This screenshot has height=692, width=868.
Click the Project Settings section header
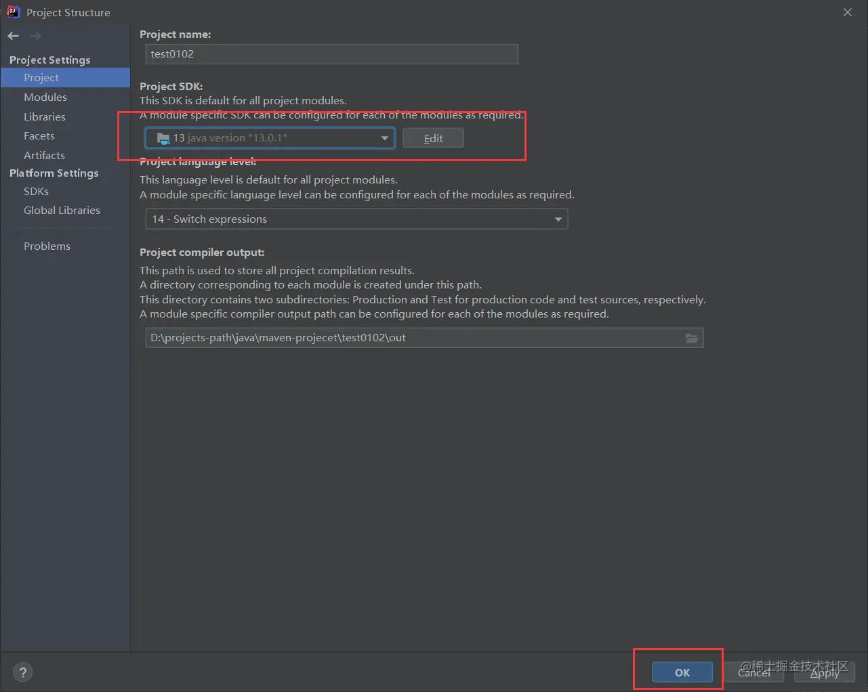(x=50, y=60)
